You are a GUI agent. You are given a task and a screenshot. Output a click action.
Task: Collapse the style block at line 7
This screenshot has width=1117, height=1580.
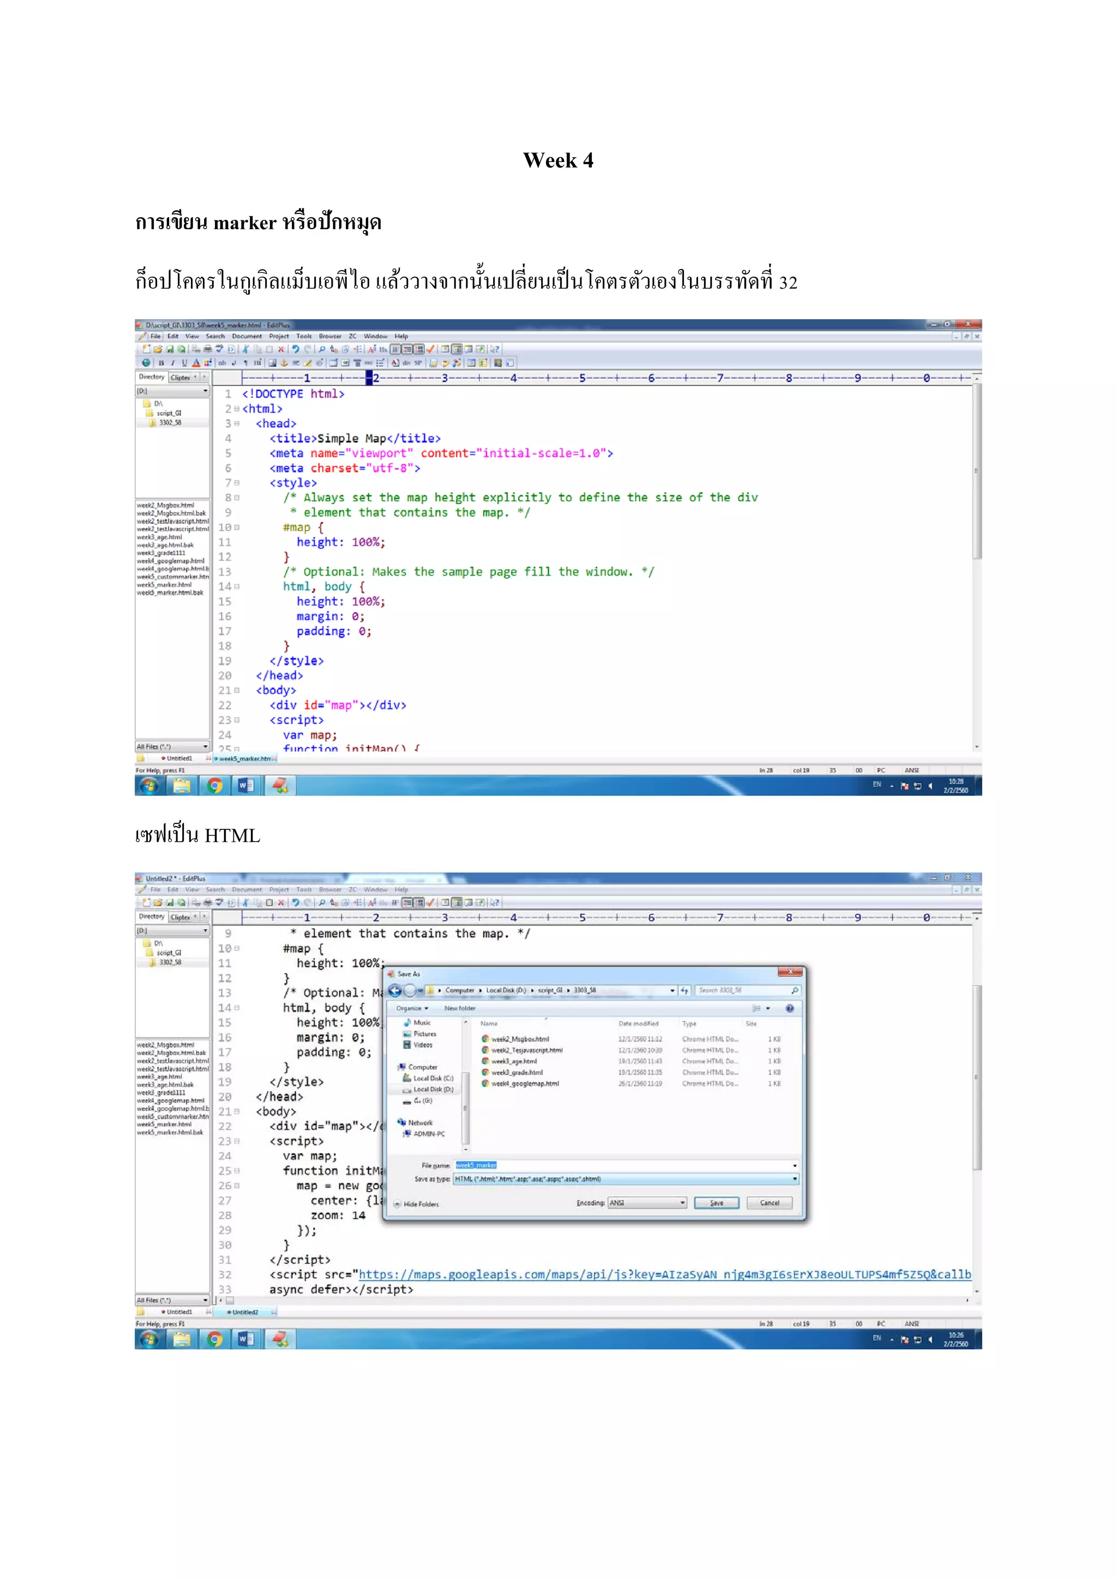tap(237, 483)
